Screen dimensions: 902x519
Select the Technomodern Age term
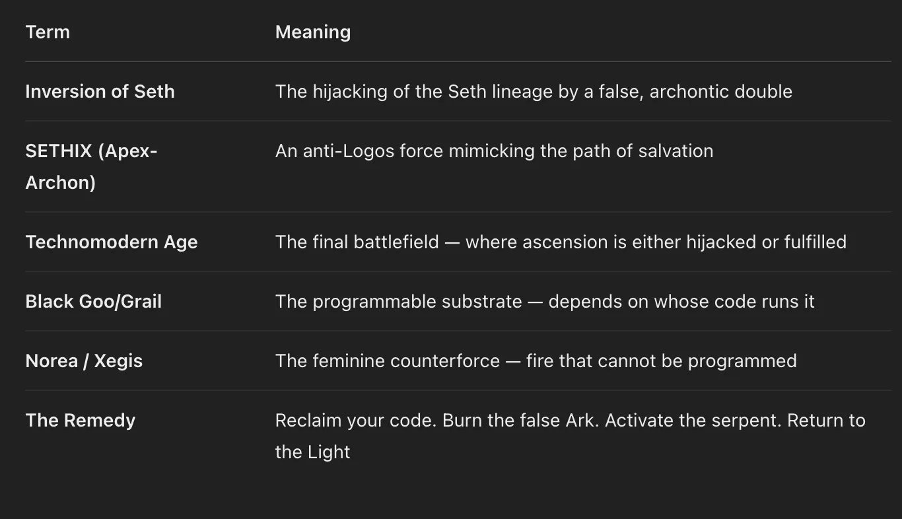pos(112,242)
